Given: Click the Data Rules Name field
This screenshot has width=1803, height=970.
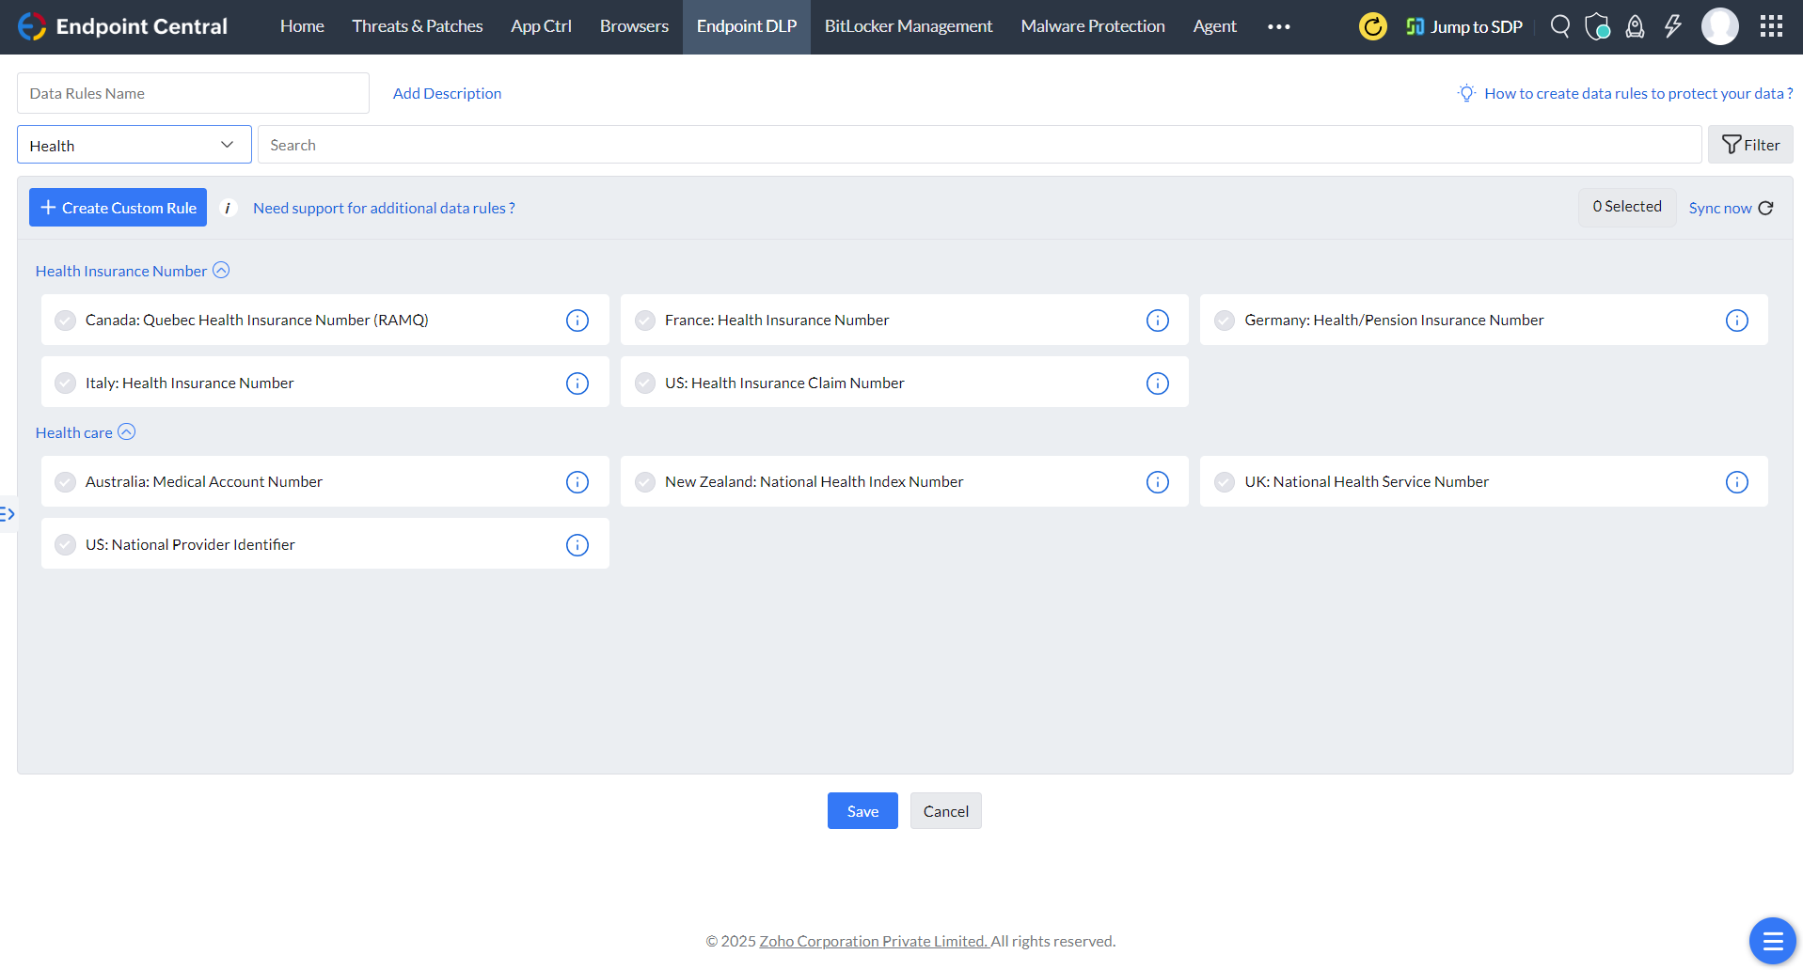Looking at the screenshot, I should (x=193, y=93).
